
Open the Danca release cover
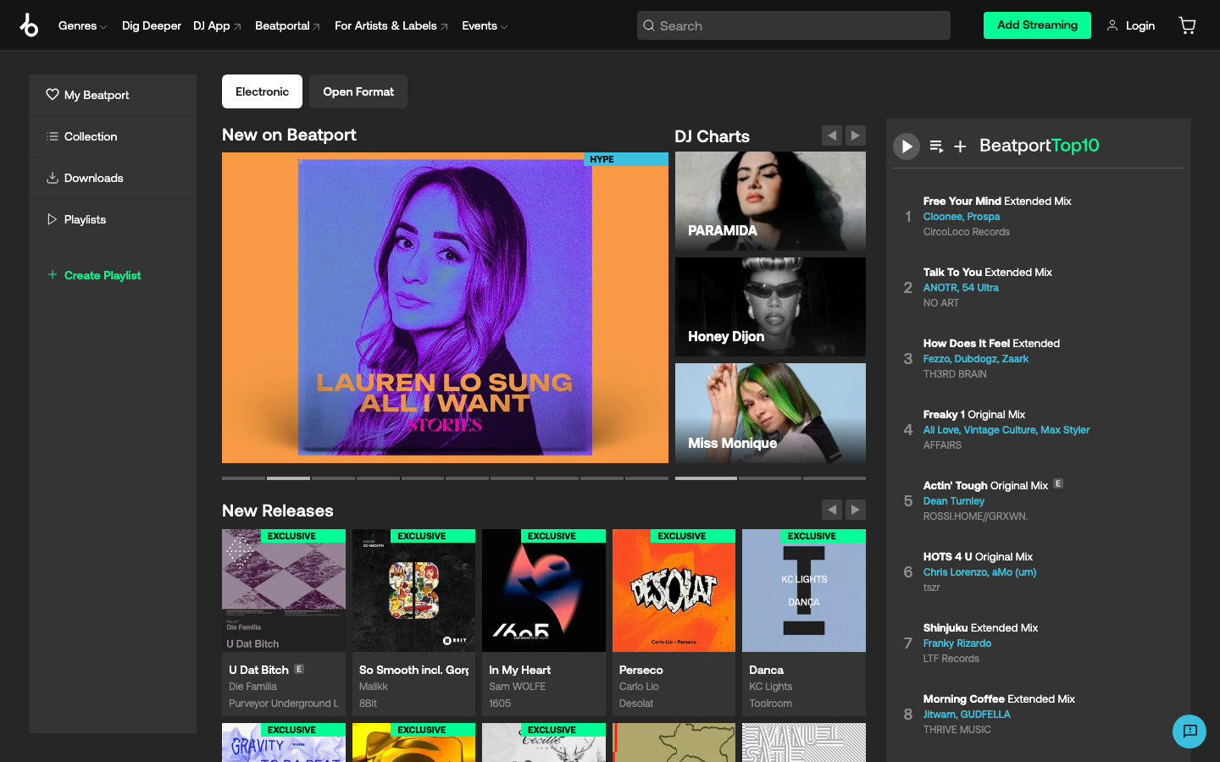click(x=804, y=590)
